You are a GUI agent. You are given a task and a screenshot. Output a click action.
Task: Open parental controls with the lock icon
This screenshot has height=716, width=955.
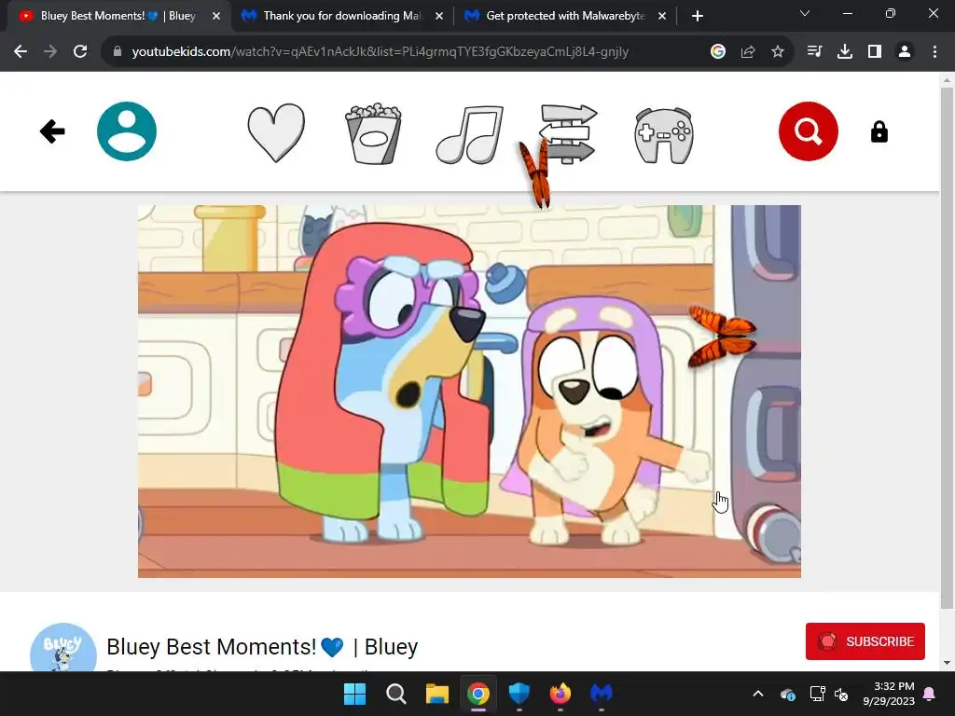pos(879,131)
